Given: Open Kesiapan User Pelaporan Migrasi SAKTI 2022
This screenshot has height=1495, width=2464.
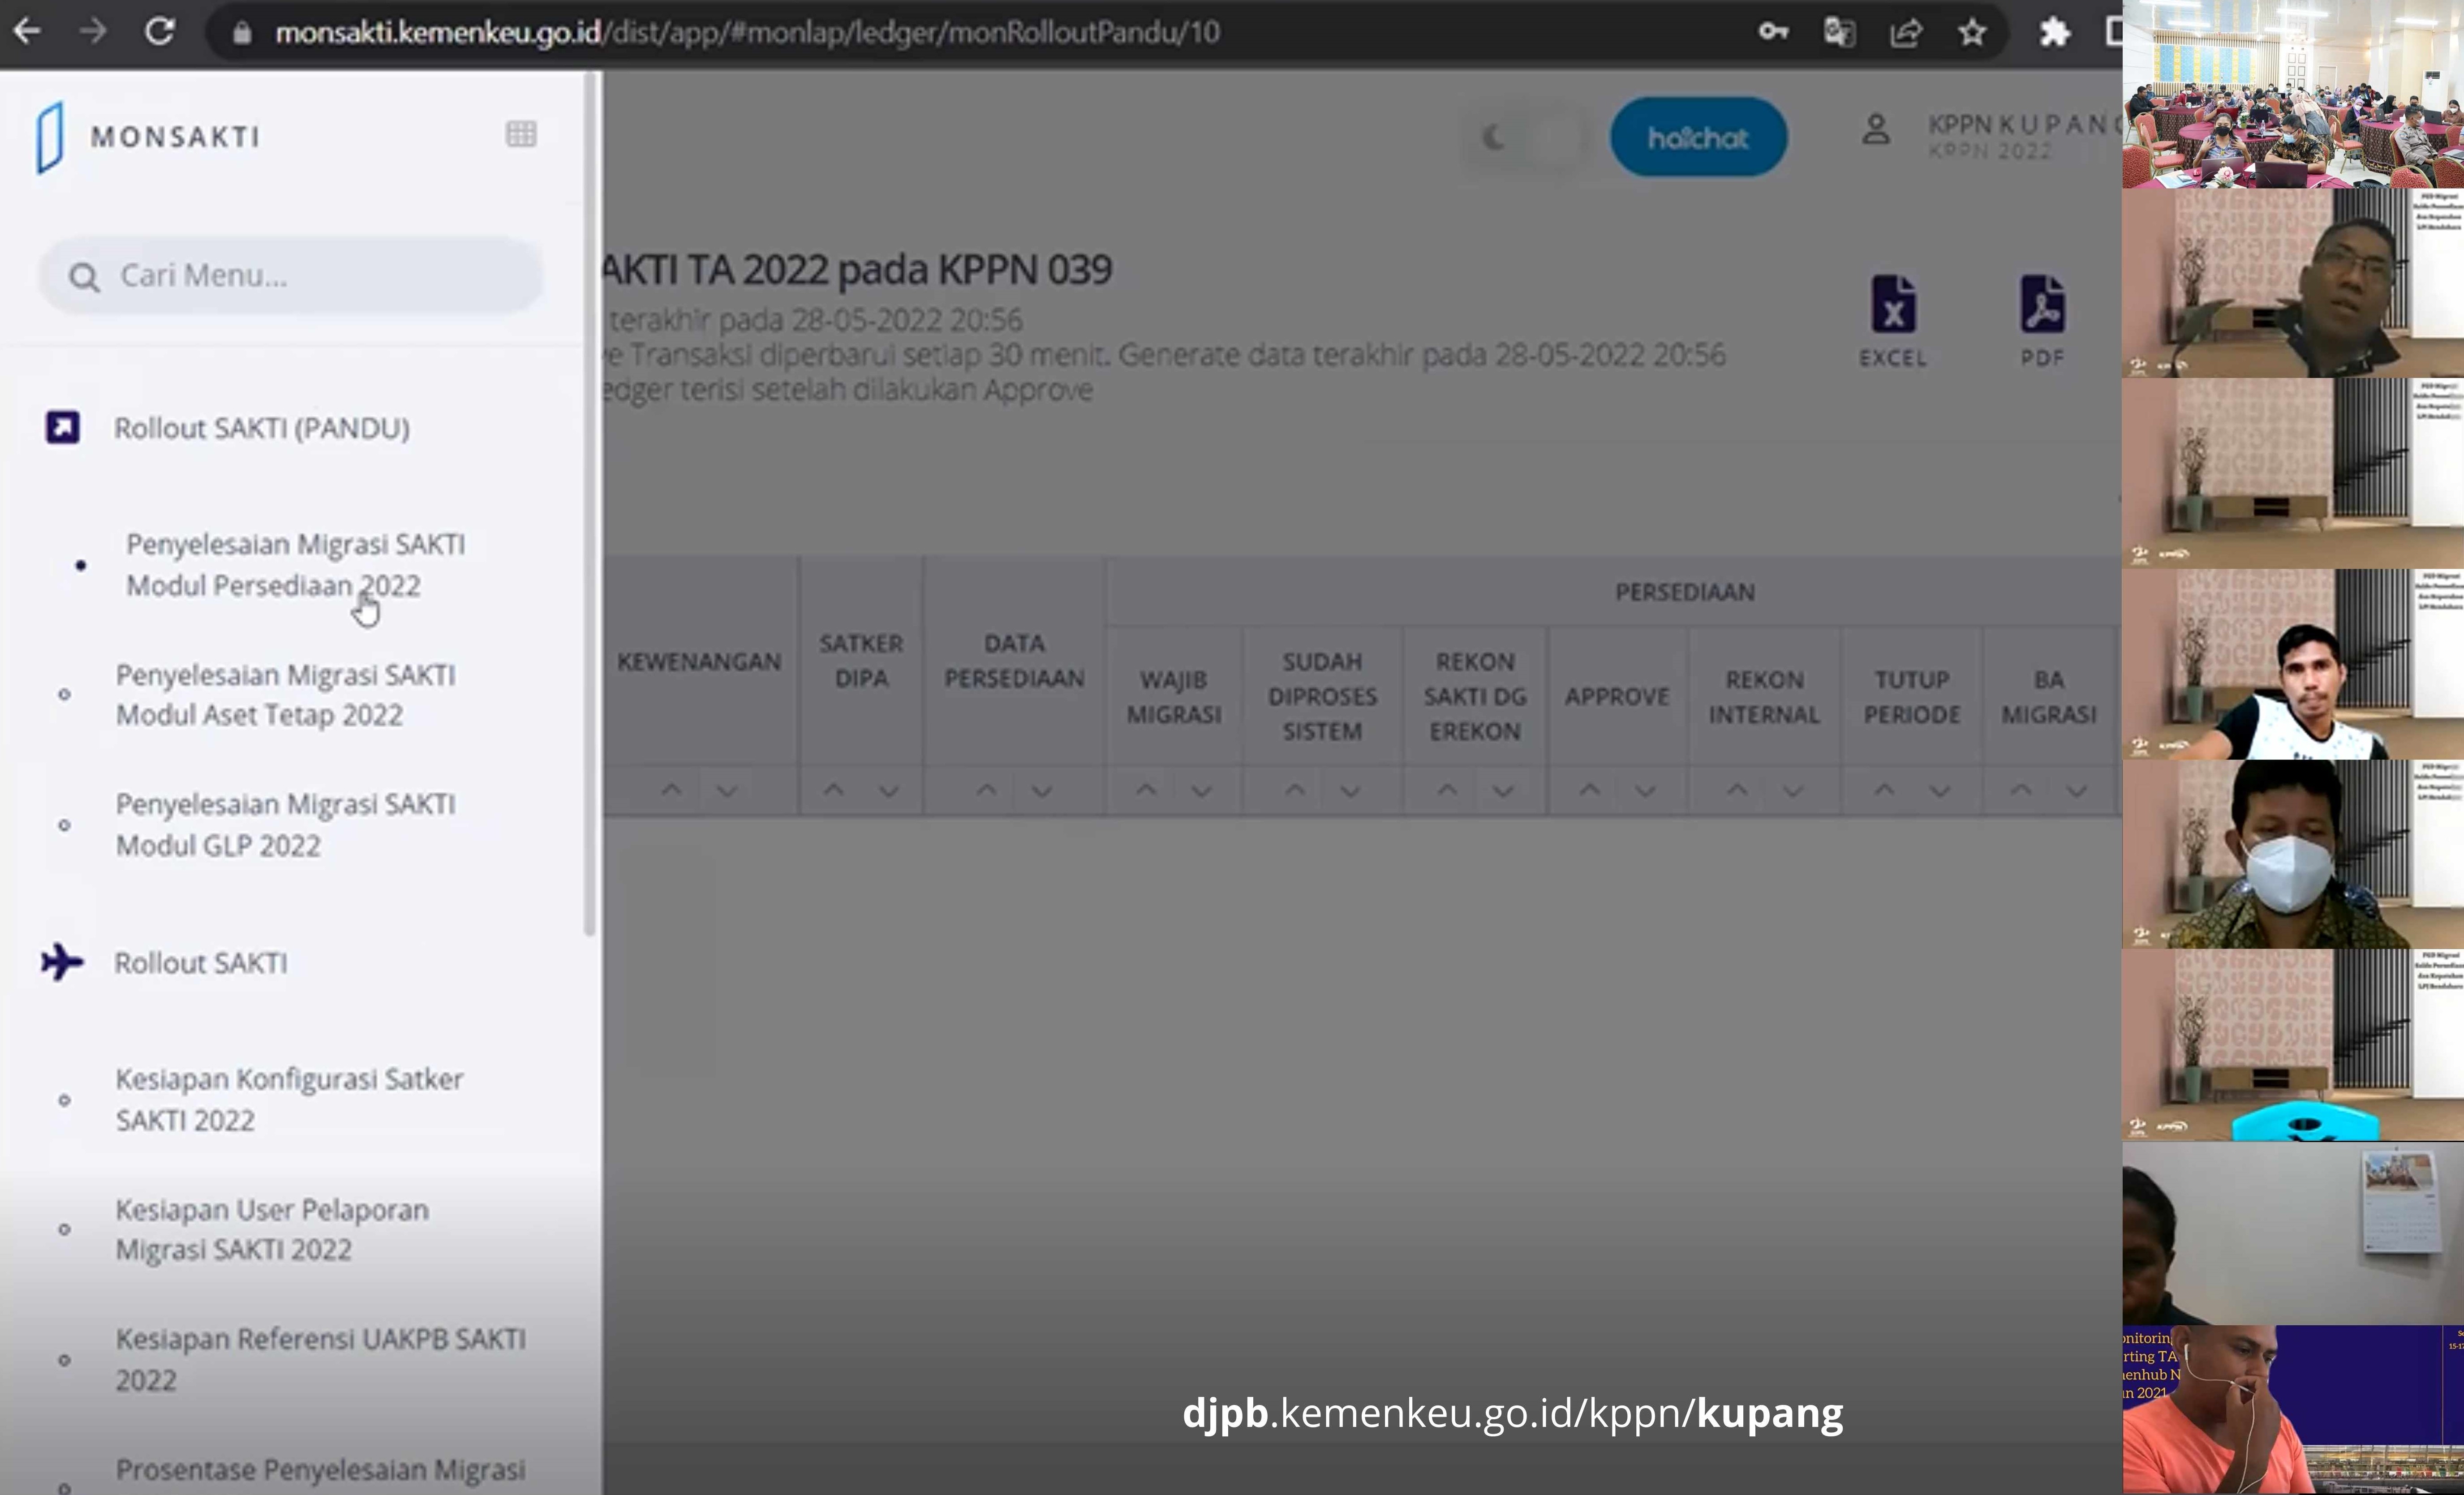Looking at the screenshot, I should tap(272, 1229).
